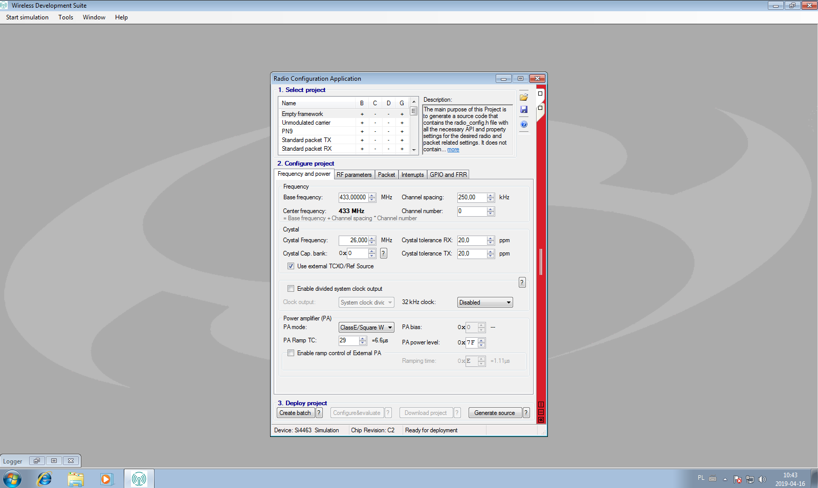
Task: Open the Windows Start menu
Action: (x=12, y=479)
